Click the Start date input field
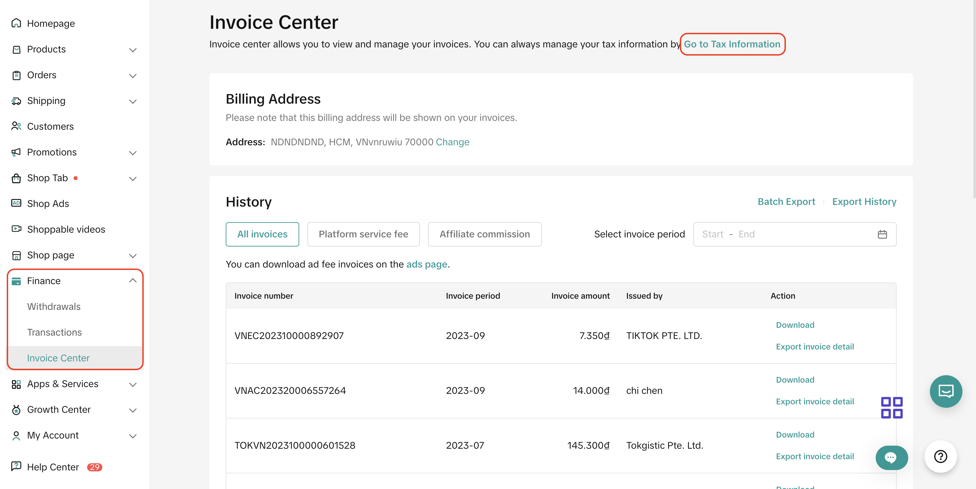This screenshot has height=489, width=976. (712, 234)
